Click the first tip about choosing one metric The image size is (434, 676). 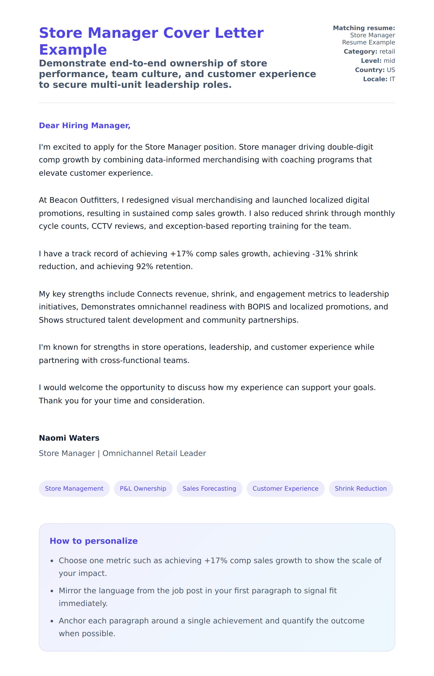pyautogui.click(x=220, y=567)
